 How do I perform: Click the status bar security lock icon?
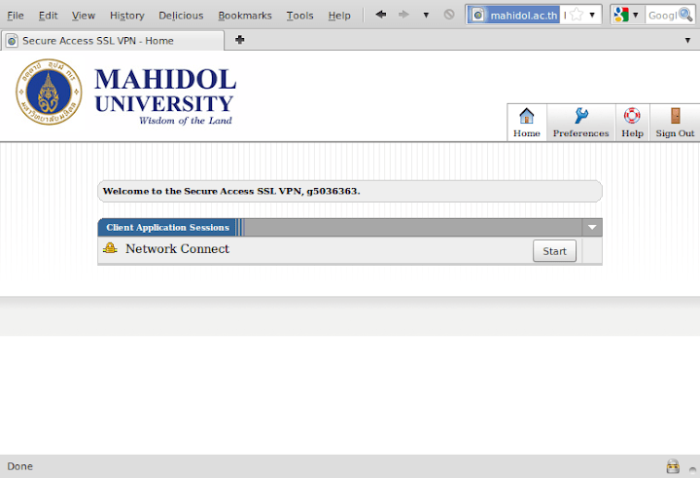pyautogui.click(x=673, y=466)
